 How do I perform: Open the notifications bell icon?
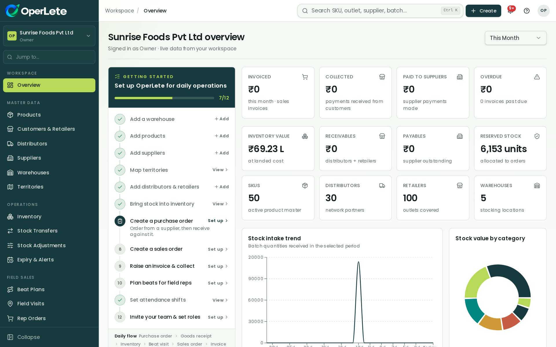(x=511, y=11)
